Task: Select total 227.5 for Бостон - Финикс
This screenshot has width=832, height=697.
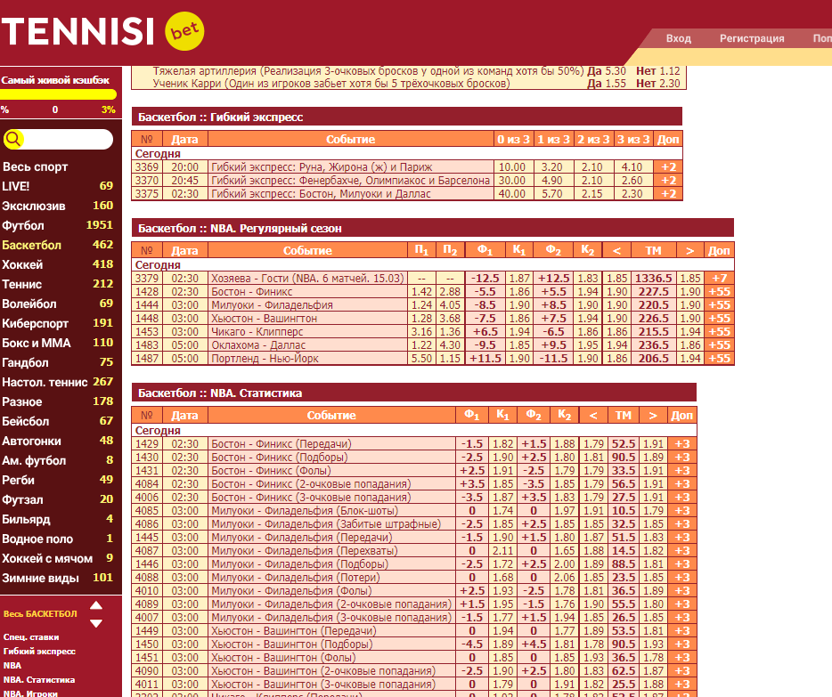Action: [x=654, y=291]
